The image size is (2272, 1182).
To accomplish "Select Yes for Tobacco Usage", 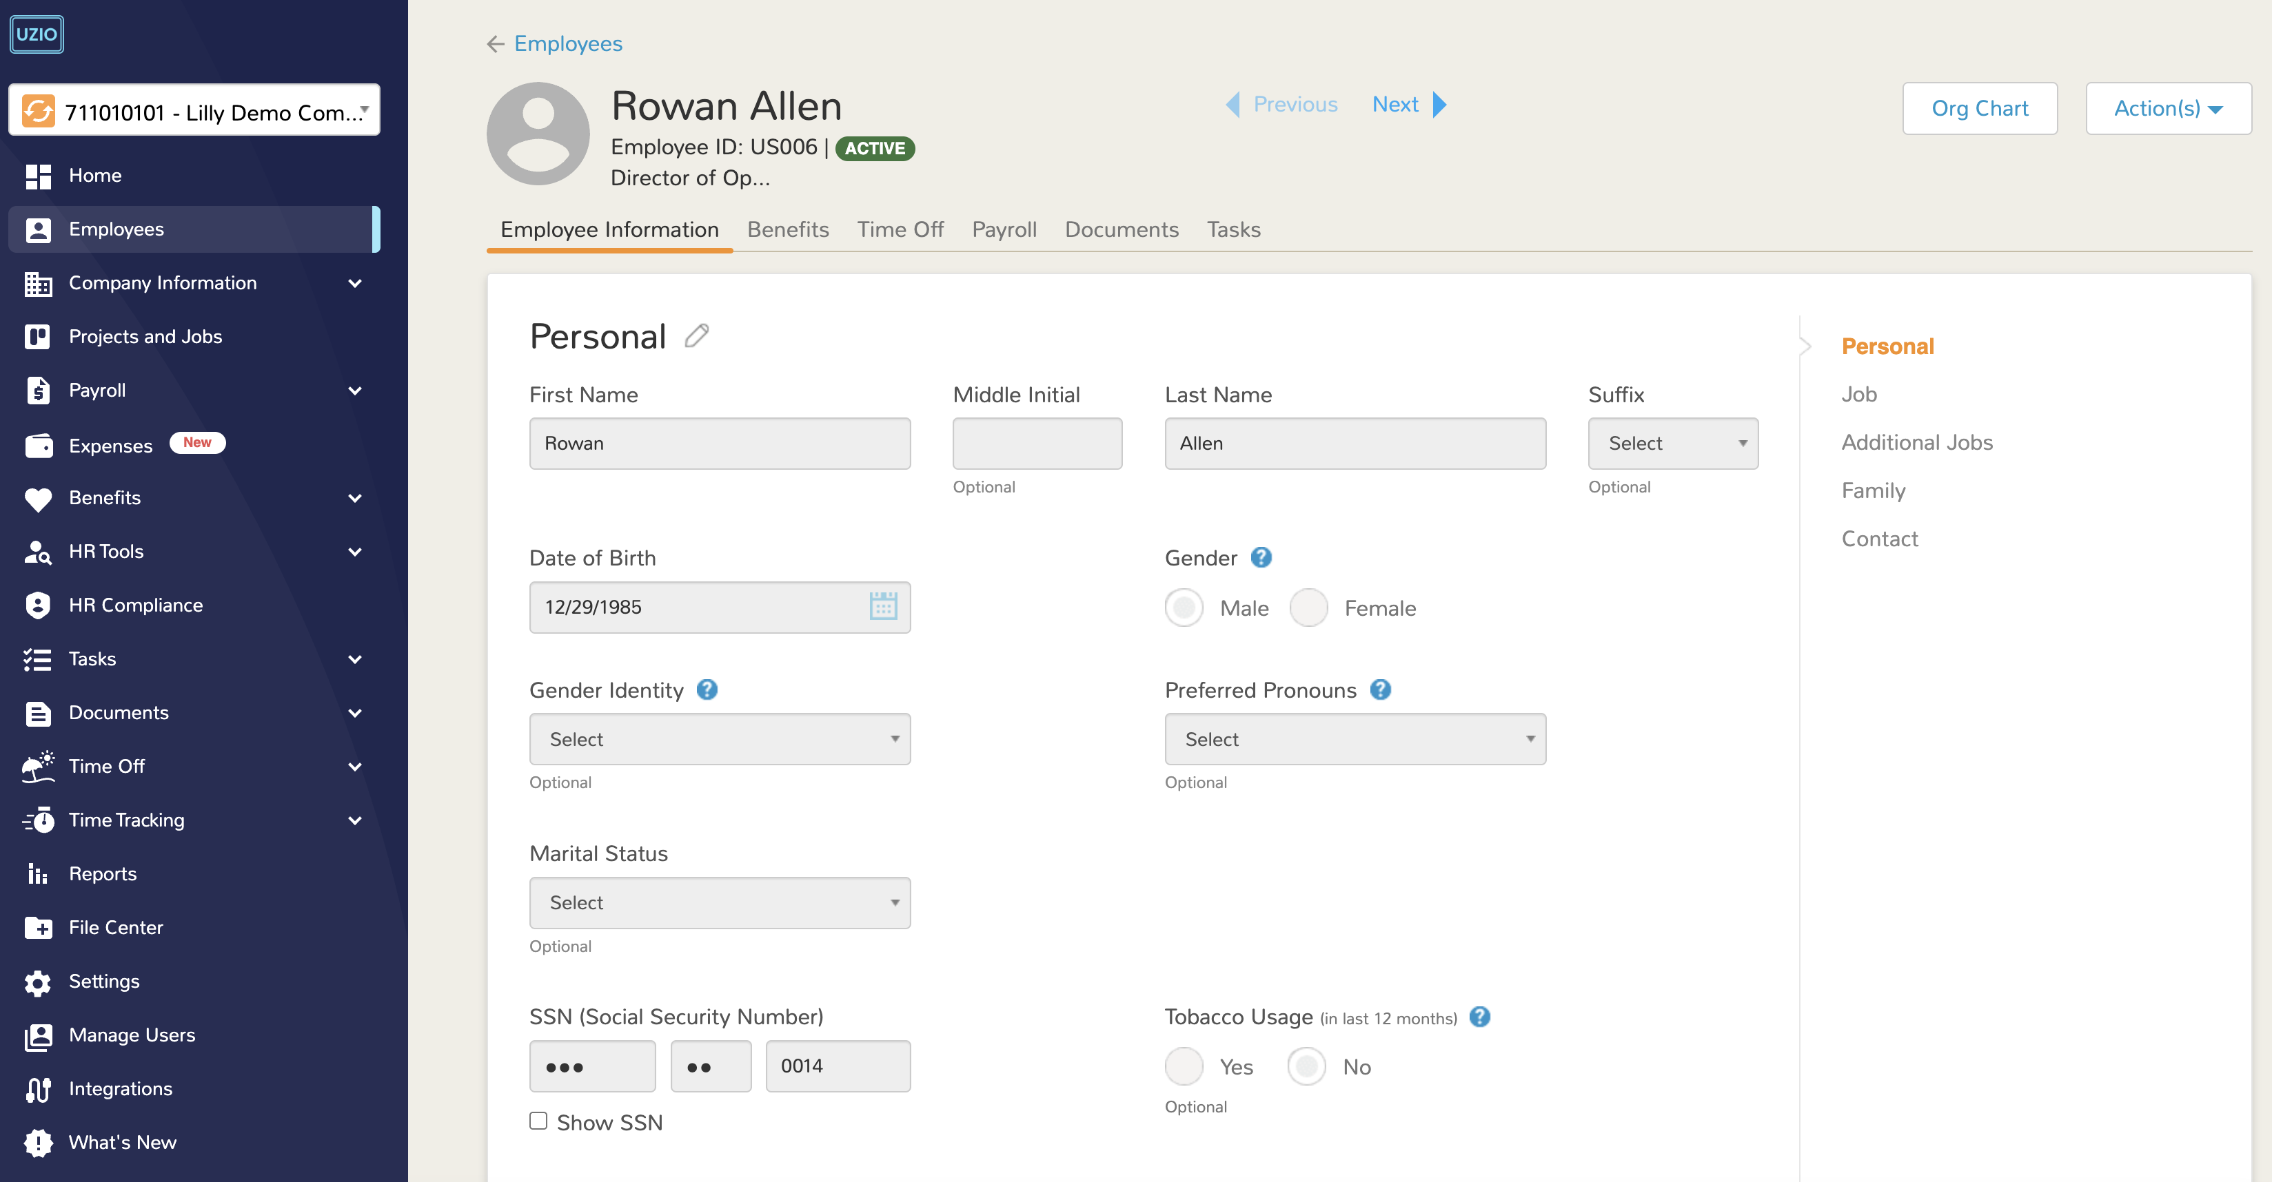I will coord(1184,1066).
